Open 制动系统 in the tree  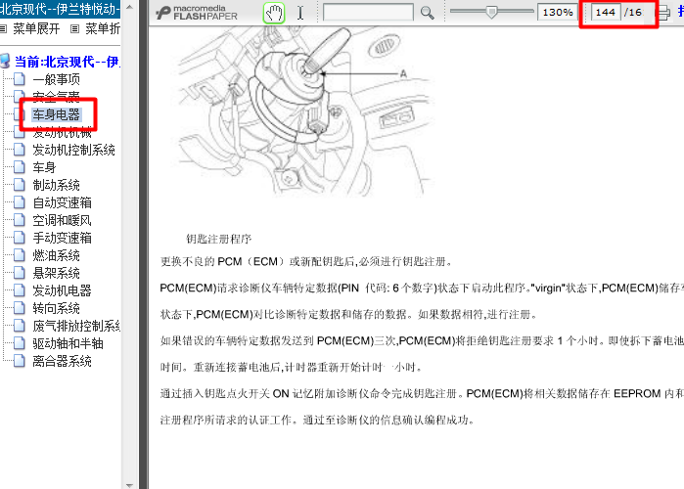[x=57, y=185]
